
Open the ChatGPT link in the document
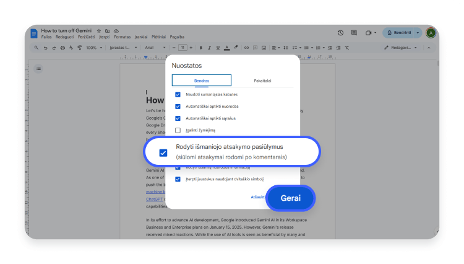click(154, 199)
